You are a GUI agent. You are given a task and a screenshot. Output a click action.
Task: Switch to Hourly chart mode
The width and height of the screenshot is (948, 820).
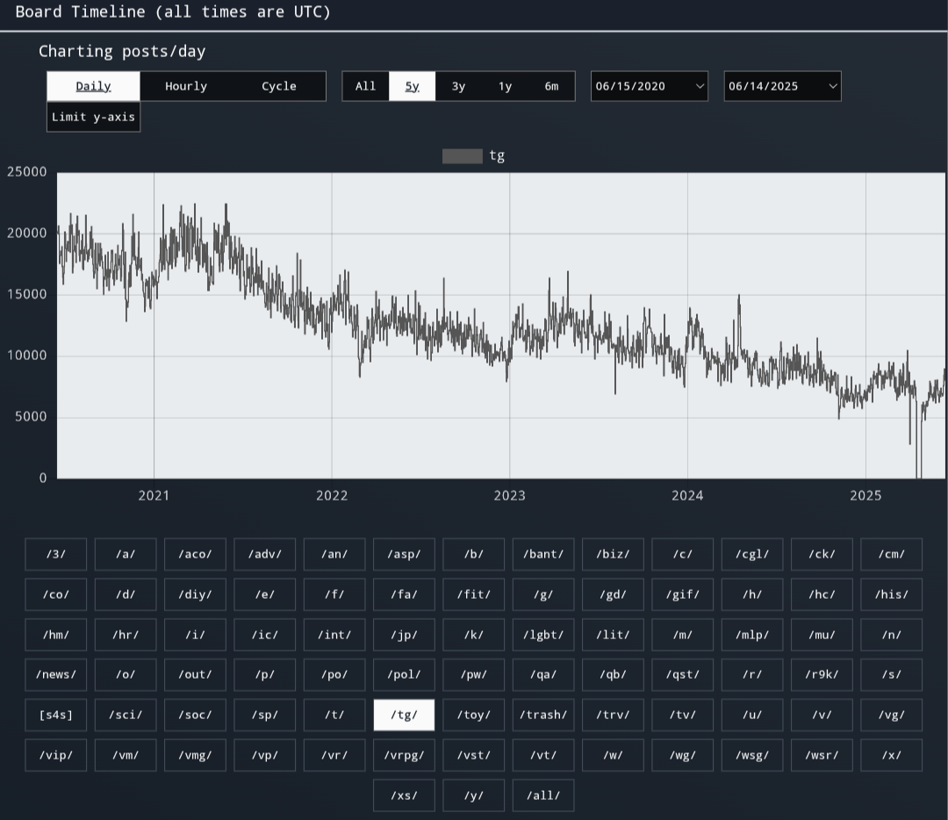click(186, 86)
